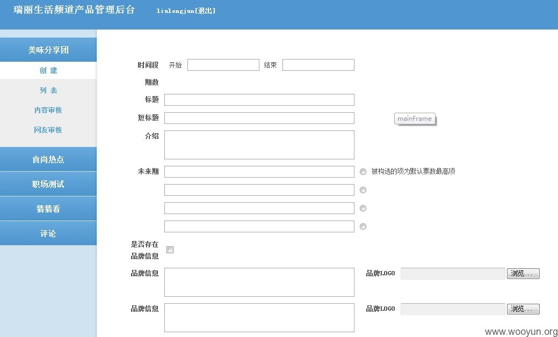Click into the 短标题 input field
The height and width of the screenshot is (337, 558).
(x=259, y=118)
